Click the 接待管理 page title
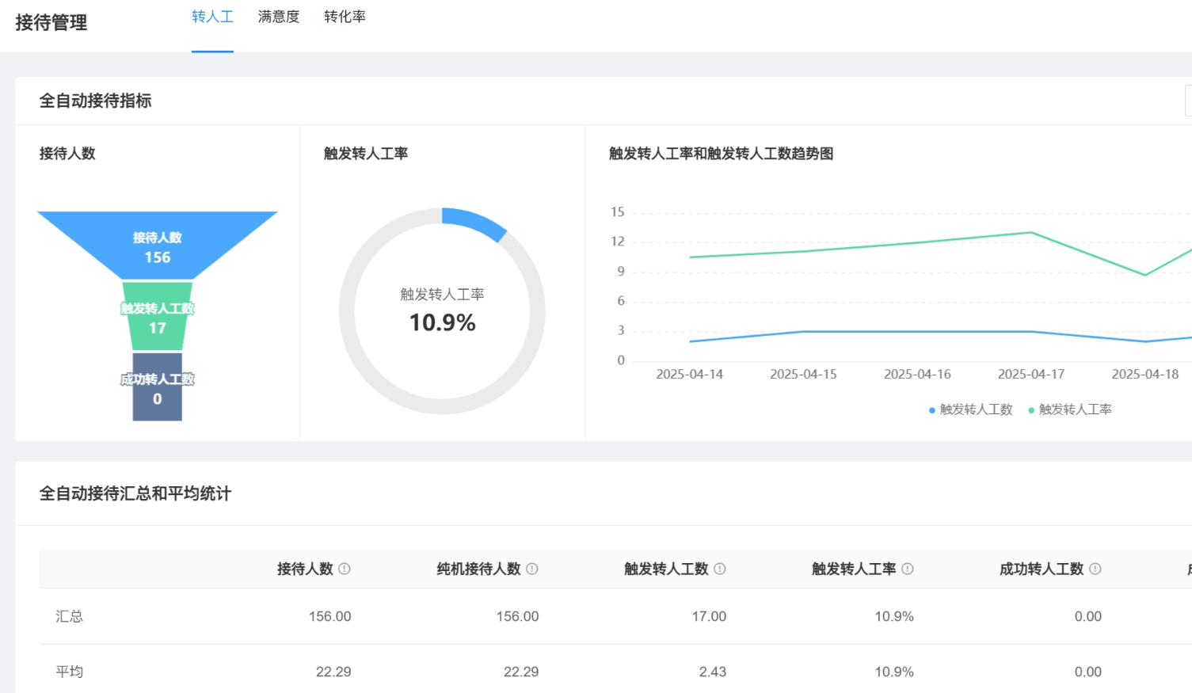This screenshot has height=693, width=1192. (x=51, y=23)
